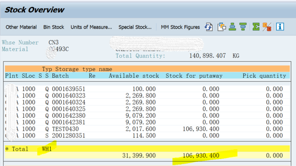Screen dimensions: 296x166
Task: Select batch 0001640323
Action: 68,95
